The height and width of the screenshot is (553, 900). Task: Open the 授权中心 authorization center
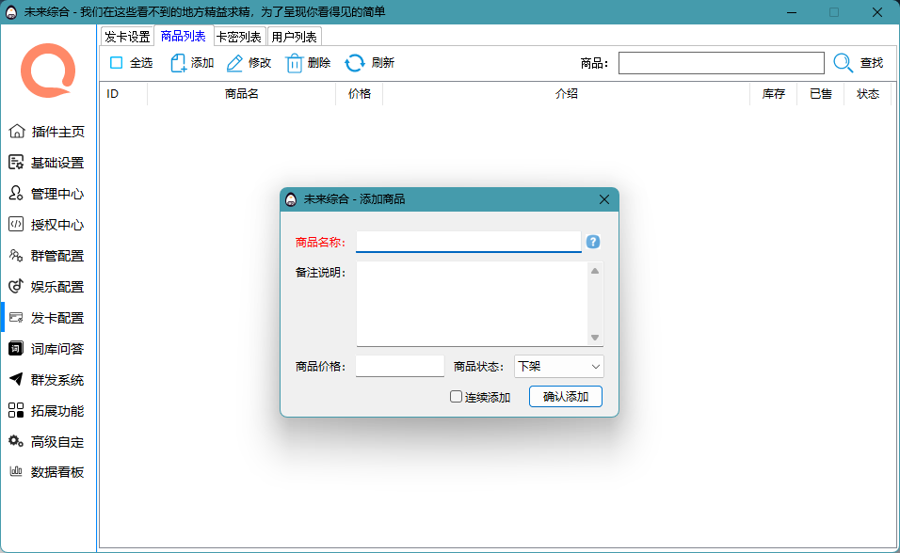[x=47, y=224]
